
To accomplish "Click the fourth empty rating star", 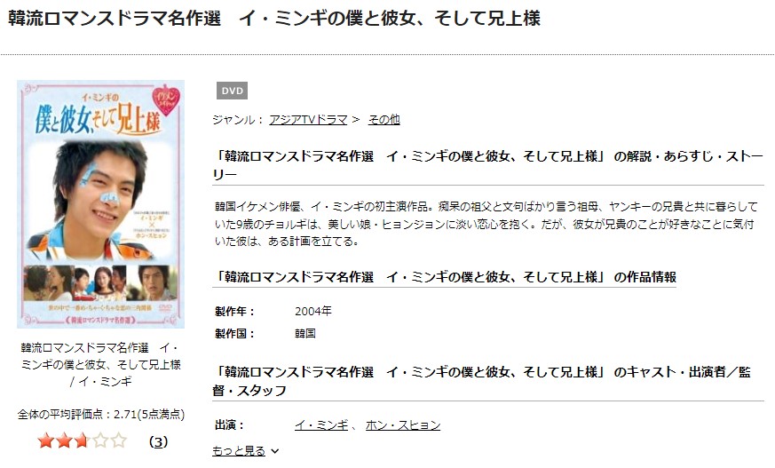I will tap(100, 440).
